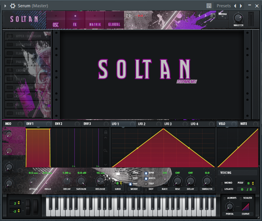Image resolution: width=262 pixels, height=221 pixels.
Task: Enable LFO TRIG mode checkbox
Action: pyautogui.click(x=130, y=173)
